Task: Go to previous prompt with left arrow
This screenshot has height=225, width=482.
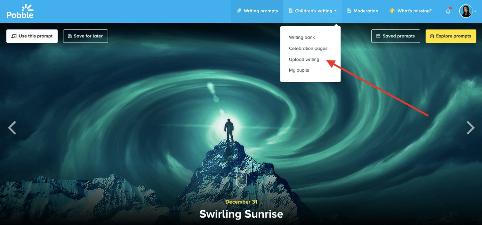Action: [x=12, y=128]
